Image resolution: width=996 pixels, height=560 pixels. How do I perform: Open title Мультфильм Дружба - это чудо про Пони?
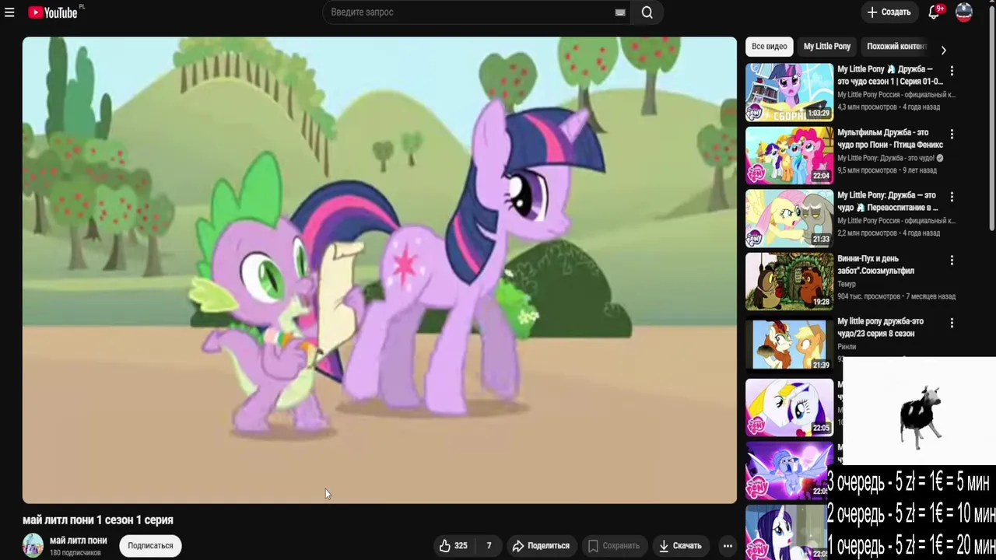[890, 138]
